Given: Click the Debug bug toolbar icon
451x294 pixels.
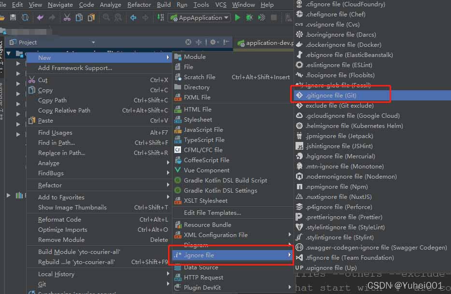Looking at the screenshot, I should coord(249,17).
